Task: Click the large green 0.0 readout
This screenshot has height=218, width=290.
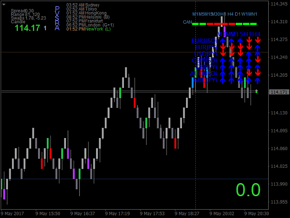Action: pyautogui.click(x=248, y=190)
